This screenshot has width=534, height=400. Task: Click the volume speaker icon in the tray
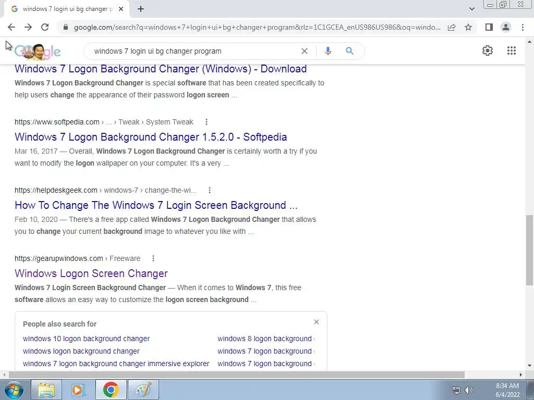[469, 390]
